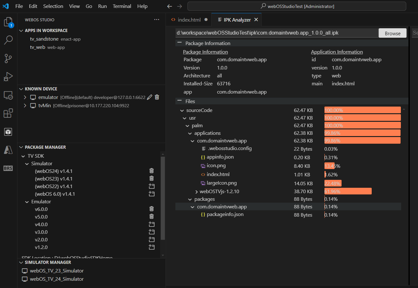
Task: Open the Run and Debug icon
Action: [x=8, y=77]
